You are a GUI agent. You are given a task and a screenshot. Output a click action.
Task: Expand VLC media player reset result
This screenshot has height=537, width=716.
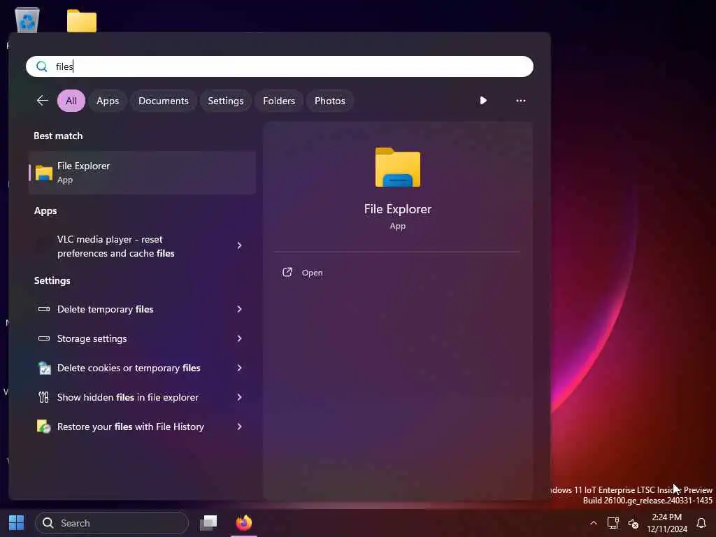tap(239, 245)
